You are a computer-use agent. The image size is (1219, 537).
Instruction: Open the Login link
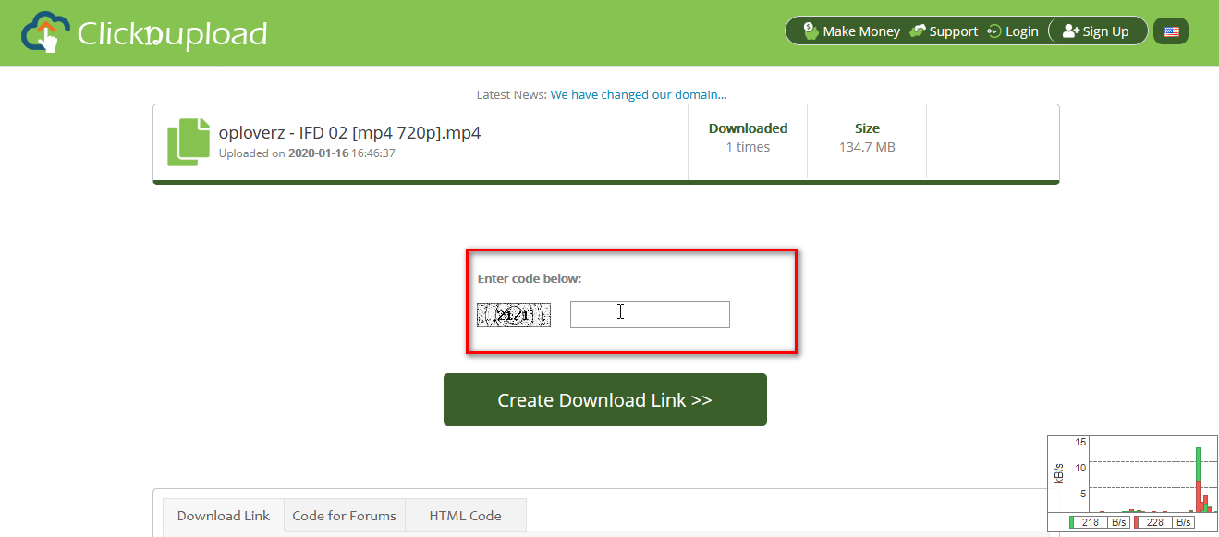click(x=1021, y=30)
